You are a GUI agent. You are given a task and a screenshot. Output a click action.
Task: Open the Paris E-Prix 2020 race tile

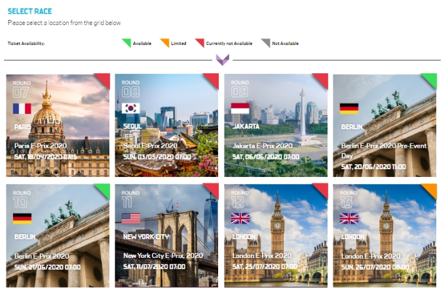[x=58, y=125]
